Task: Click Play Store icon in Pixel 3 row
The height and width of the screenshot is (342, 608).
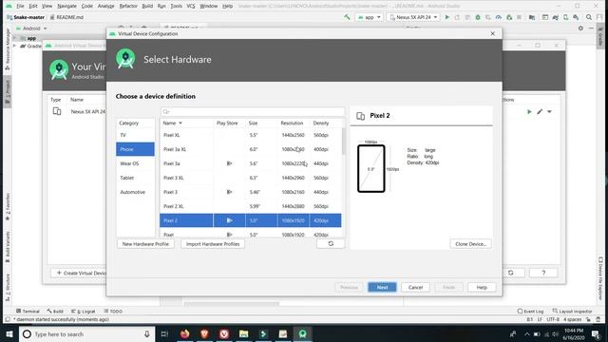Action: click(229, 192)
